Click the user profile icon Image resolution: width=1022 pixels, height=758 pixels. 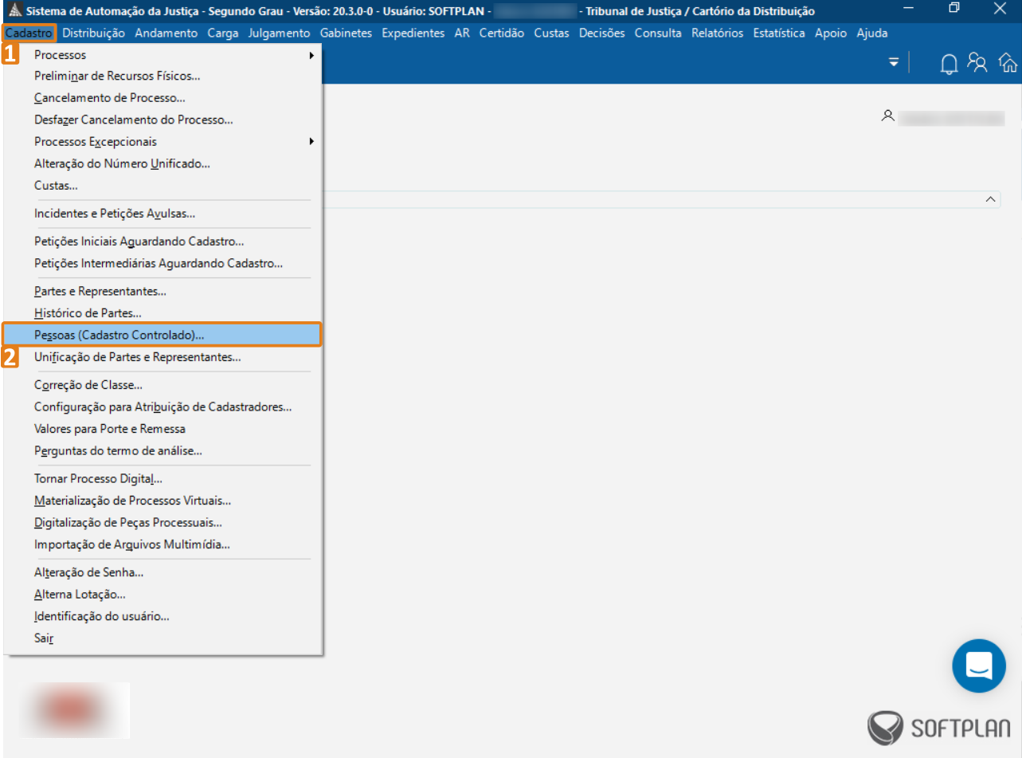[887, 116]
